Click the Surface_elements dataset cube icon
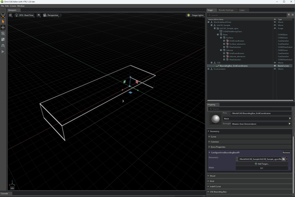The image size is (295, 197). [227, 44]
